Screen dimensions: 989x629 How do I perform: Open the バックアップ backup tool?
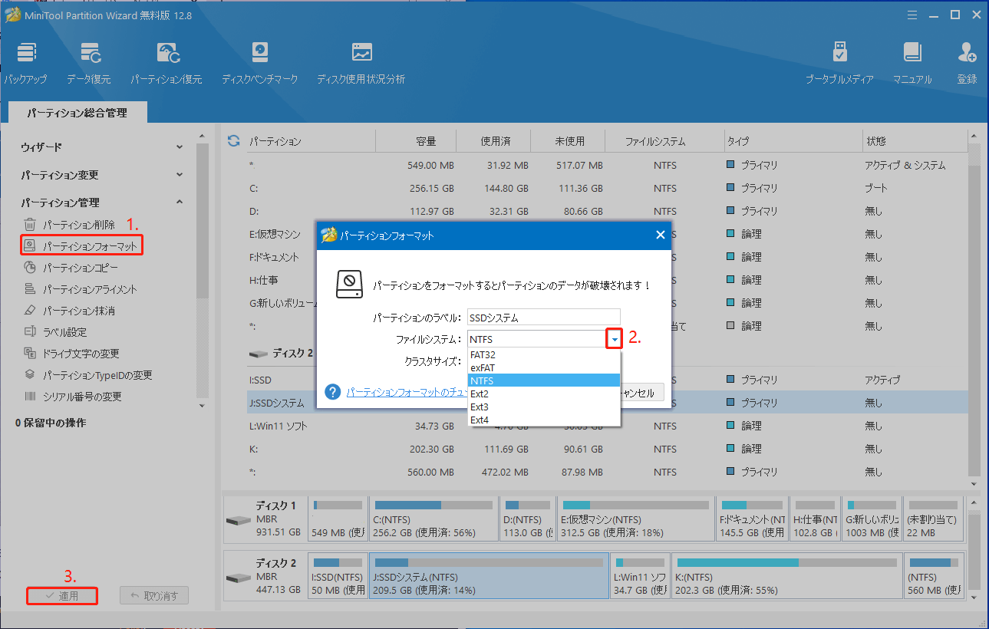(x=25, y=63)
